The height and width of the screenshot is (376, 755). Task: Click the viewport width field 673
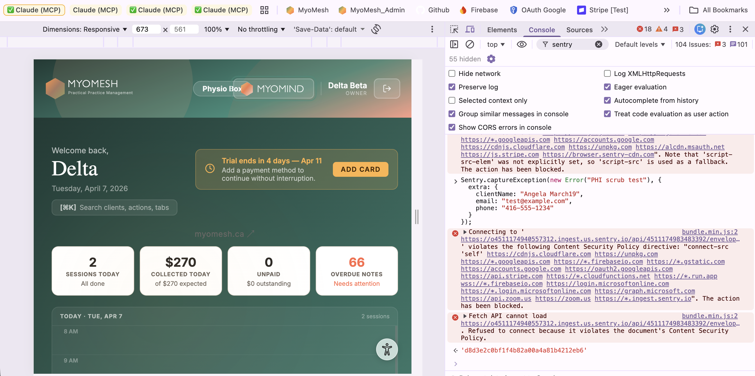pyautogui.click(x=146, y=29)
